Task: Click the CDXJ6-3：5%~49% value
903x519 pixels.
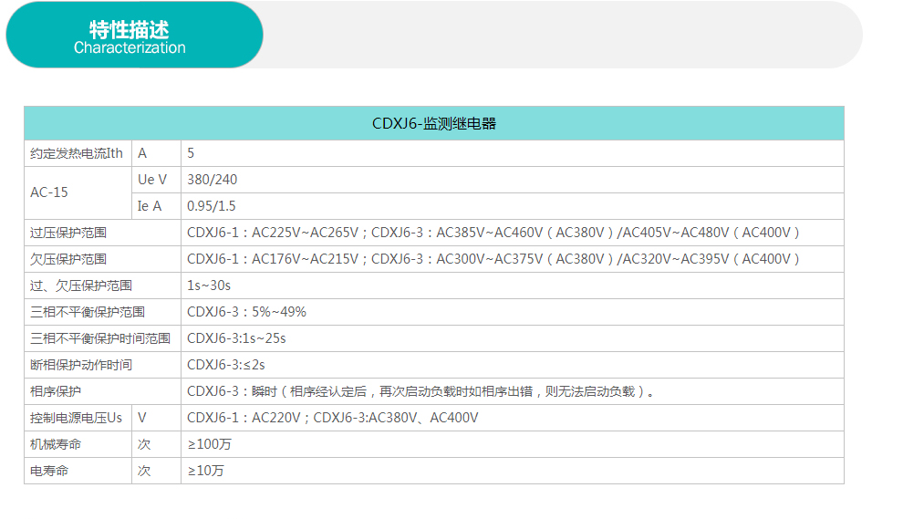Action: tap(246, 312)
